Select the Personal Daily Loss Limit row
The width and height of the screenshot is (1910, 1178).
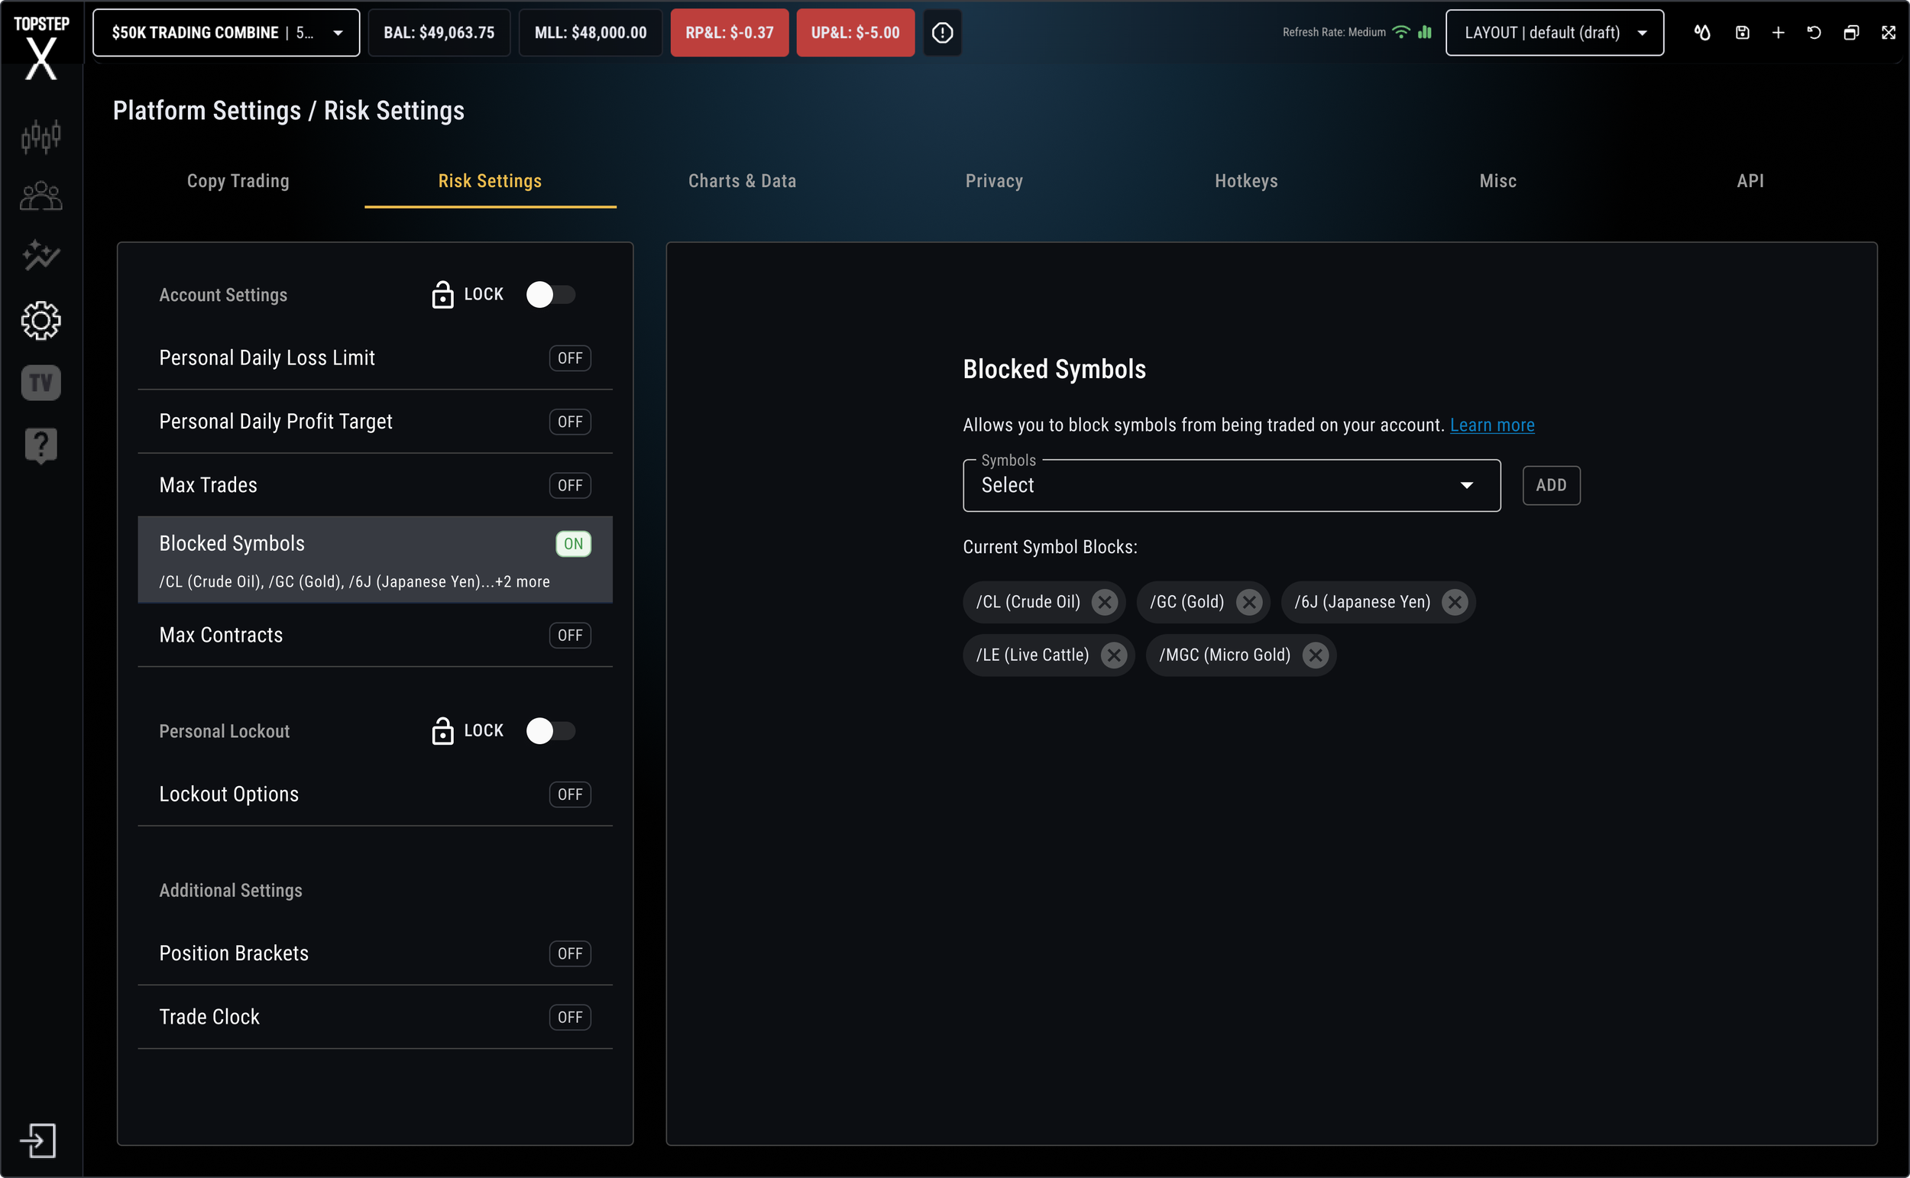click(374, 358)
